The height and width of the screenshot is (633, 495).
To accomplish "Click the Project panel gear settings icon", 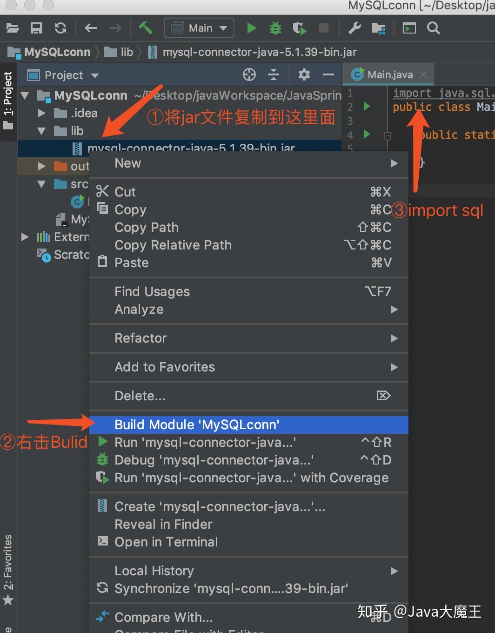I will click(304, 74).
